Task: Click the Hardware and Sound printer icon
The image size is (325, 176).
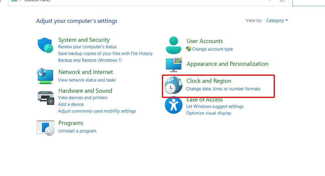Action: pyautogui.click(x=46, y=98)
